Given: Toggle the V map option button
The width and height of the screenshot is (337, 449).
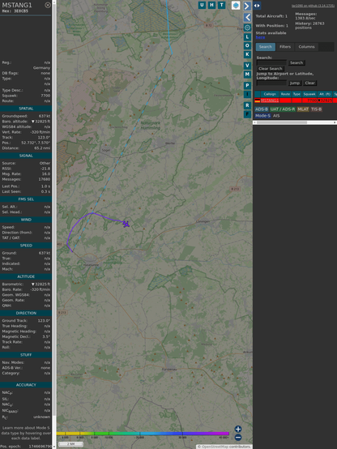Looking at the screenshot, I should pyautogui.click(x=247, y=66).
